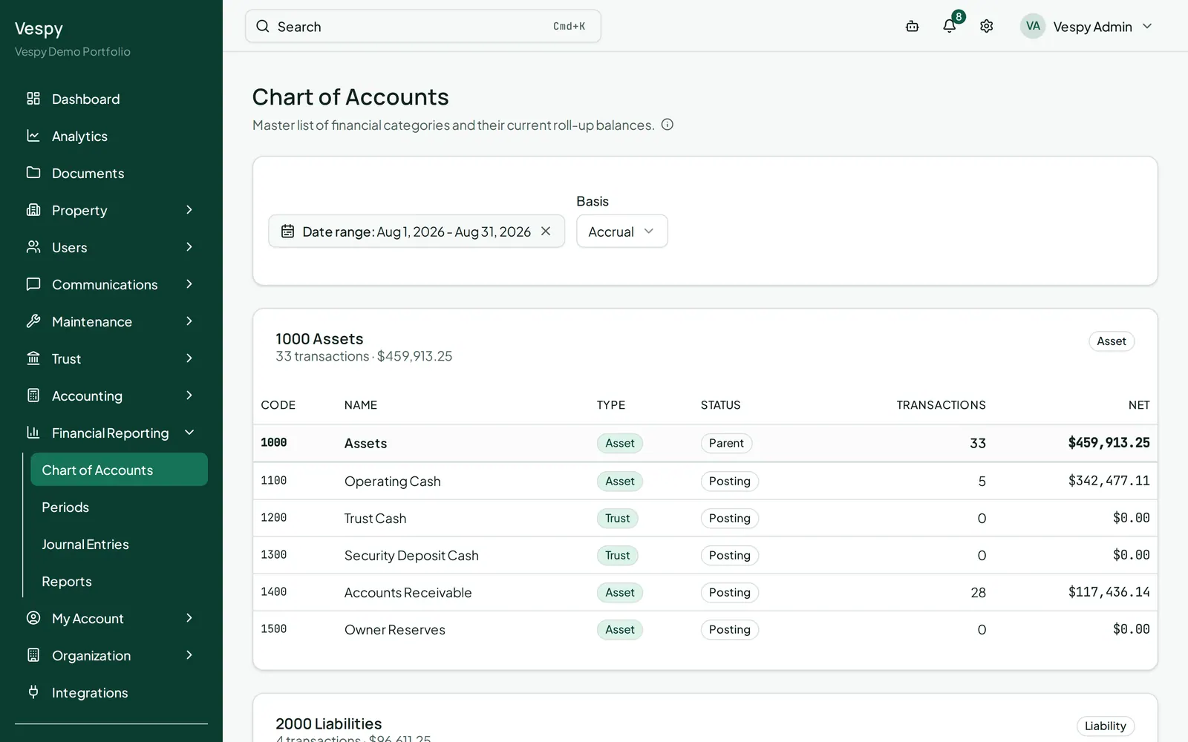This screenshot has height=742, width=1188.
Task: Click the Integrations plug icon
Action: coord(33,692)
